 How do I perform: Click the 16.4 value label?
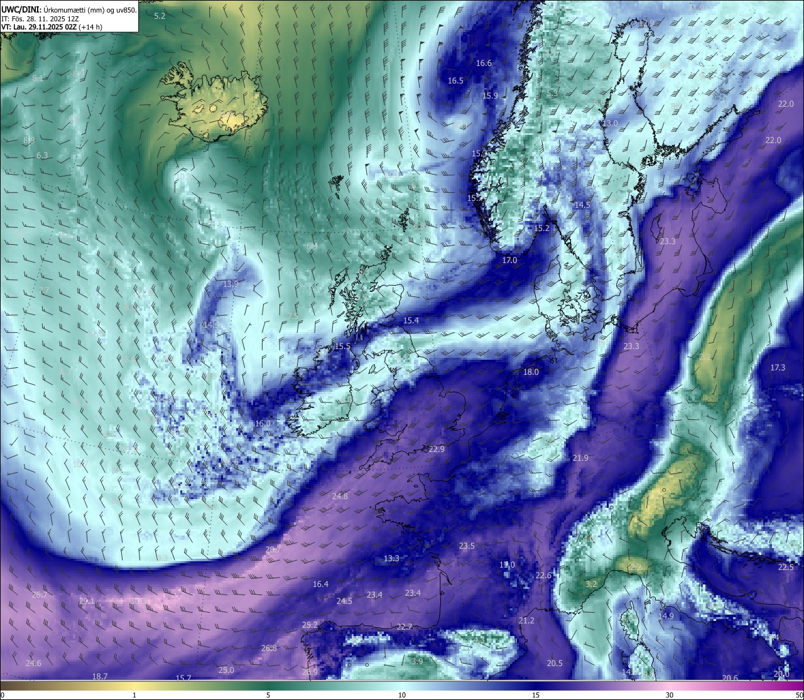coord(320,584)
